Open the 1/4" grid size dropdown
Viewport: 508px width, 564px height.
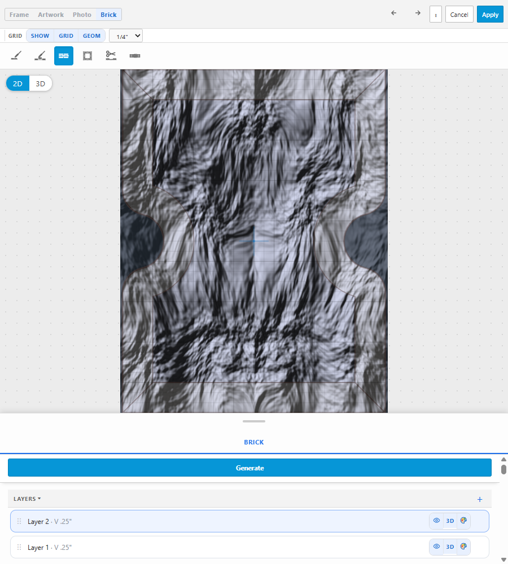(x=126, y=36)
